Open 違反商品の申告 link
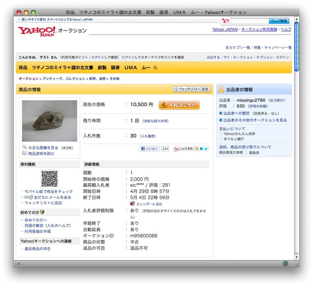313x286 pixels. coord(37,249)
